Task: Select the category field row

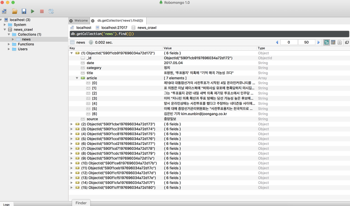Action: 209,68
